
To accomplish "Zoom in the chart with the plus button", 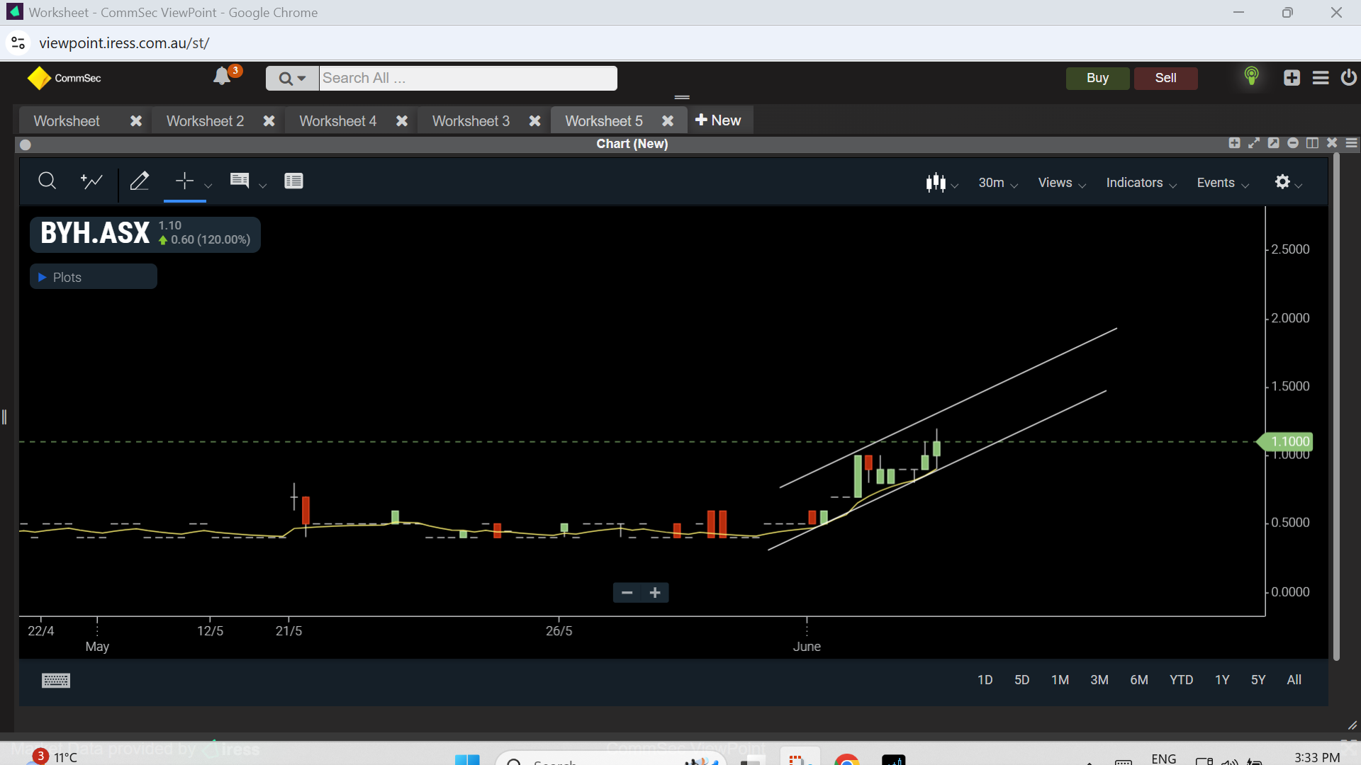I will (x=655, y=593).
